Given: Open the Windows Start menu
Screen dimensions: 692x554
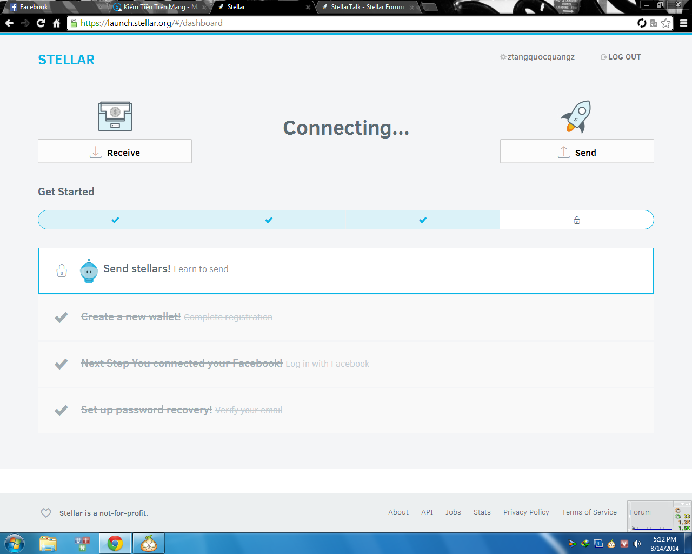Looking at the screenshot, I should click(x=15, y=543).
